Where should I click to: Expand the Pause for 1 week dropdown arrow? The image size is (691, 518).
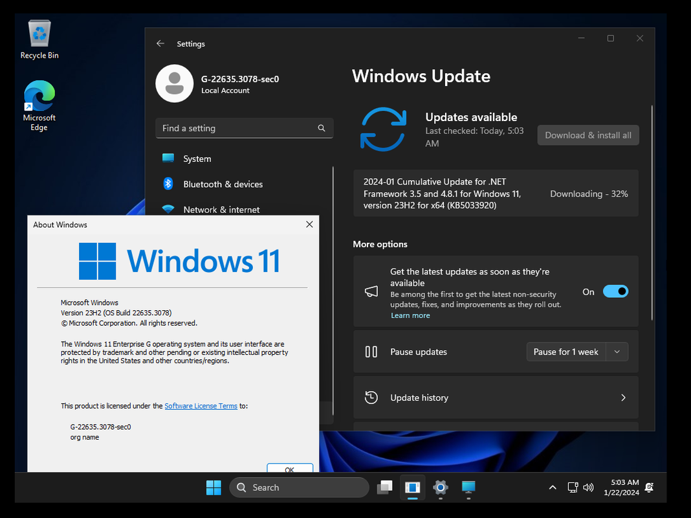(617, 352)
